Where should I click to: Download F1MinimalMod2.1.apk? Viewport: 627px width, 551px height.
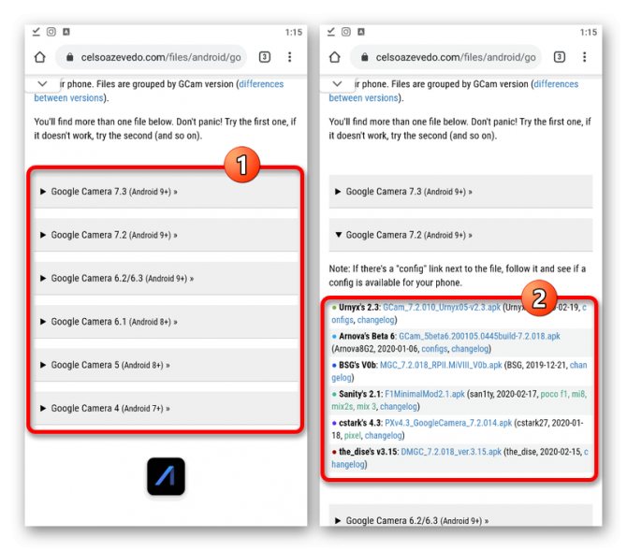(x=425, y=394)
